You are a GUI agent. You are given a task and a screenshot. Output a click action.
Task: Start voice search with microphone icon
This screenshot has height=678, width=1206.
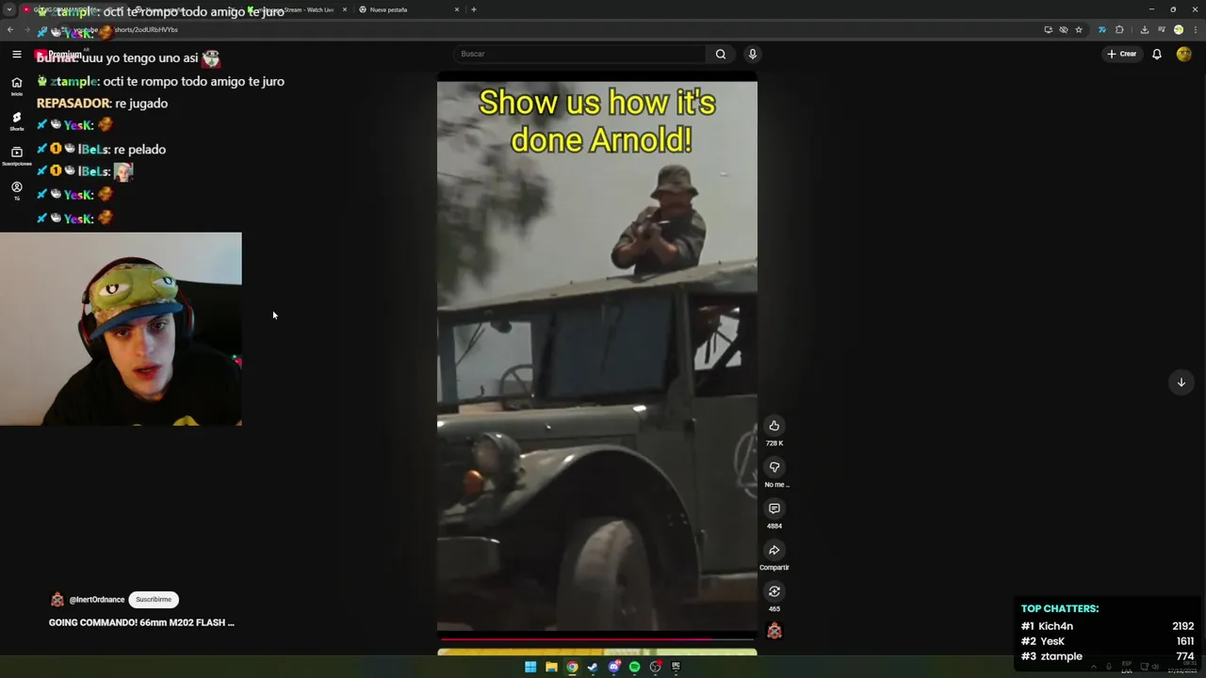click(752, 54)
